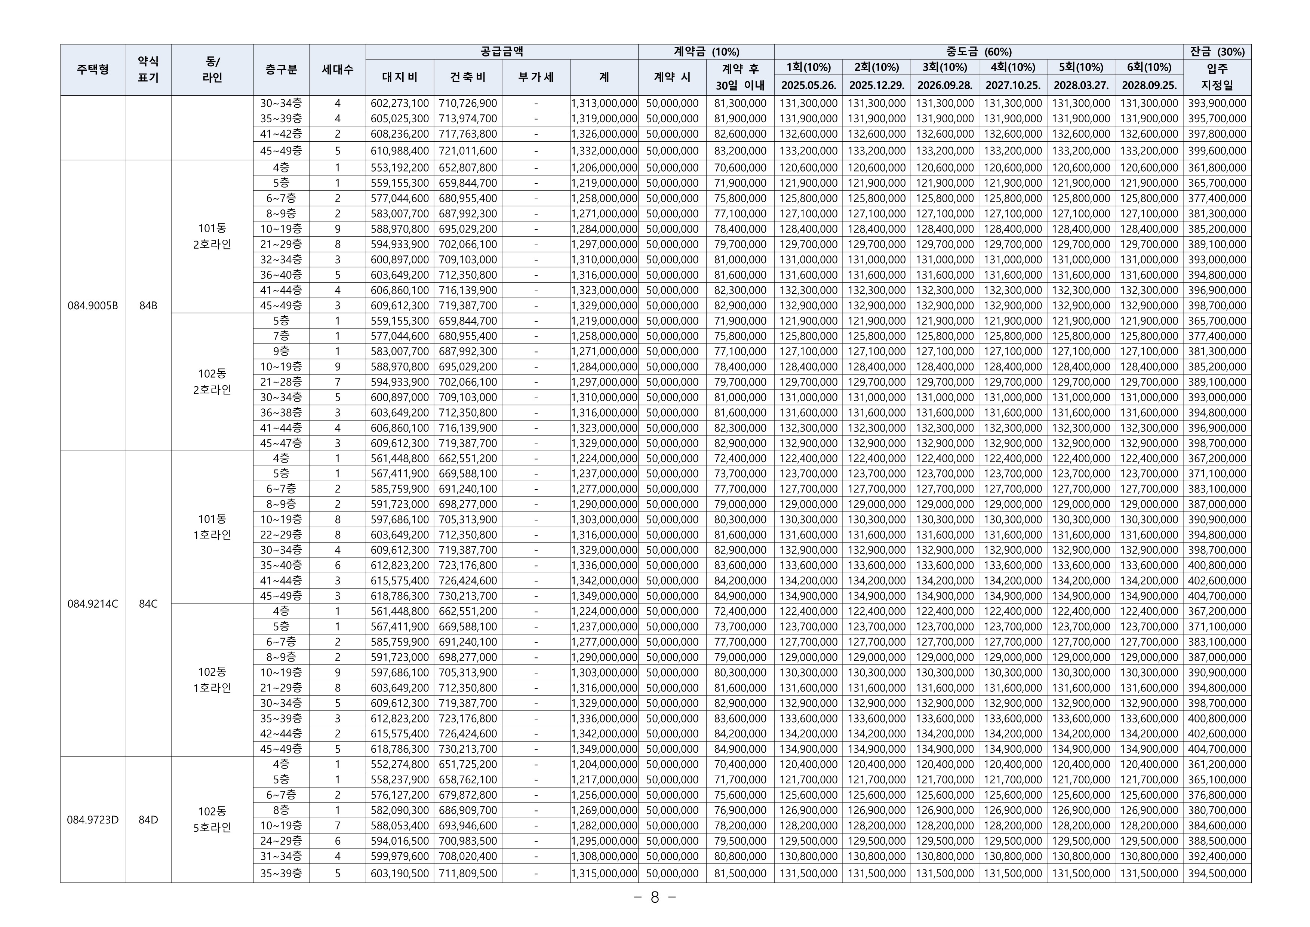
Task: Click housing type cell 084.9723D
Action: [x=93, y=820]
